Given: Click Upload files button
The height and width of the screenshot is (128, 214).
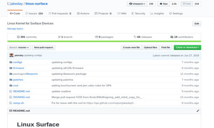Looking at the screenshot, I should (151, 48).
